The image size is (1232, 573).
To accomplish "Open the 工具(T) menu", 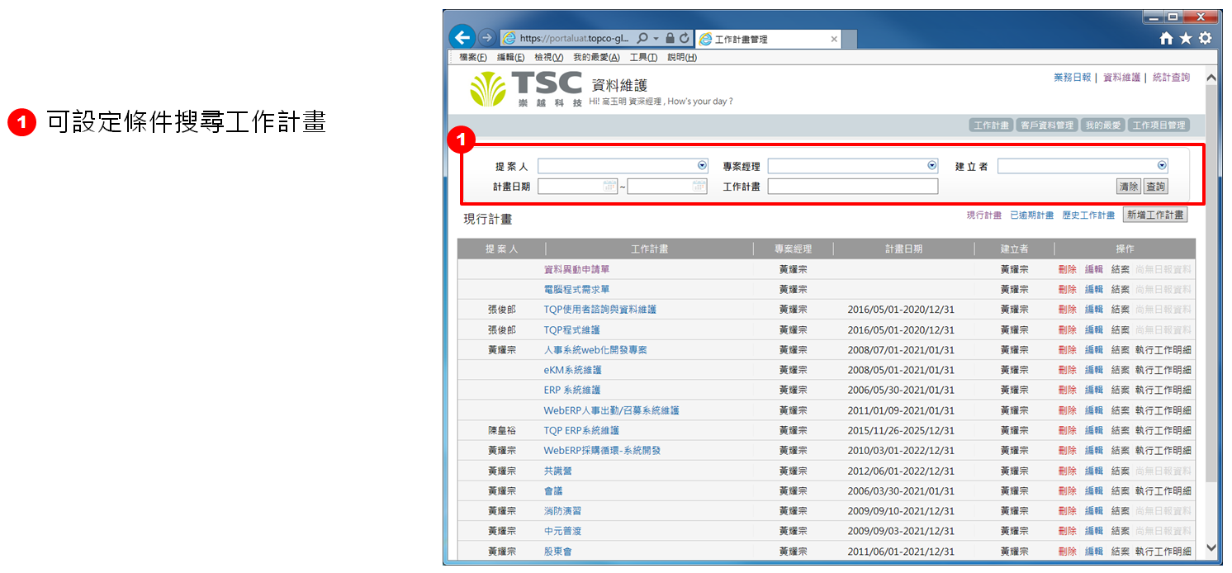I will 643,57.
